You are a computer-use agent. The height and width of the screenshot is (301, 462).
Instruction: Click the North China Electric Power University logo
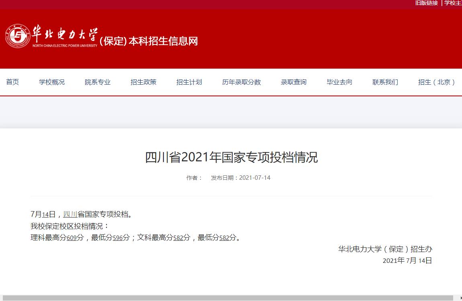point(18,36)
